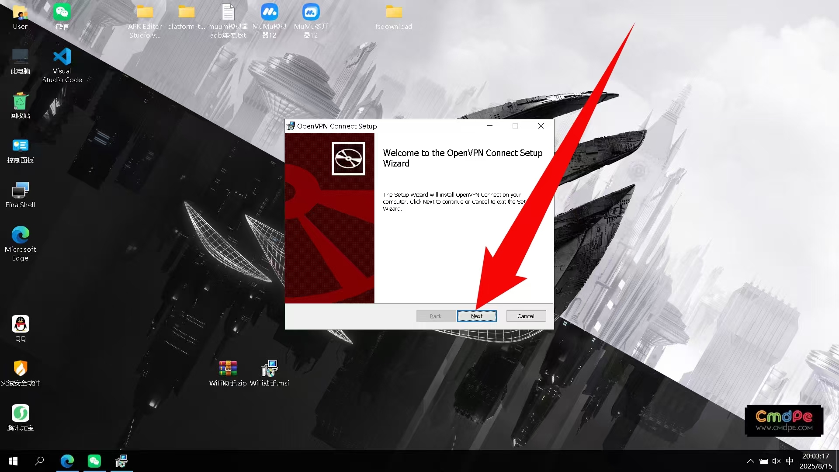Minimize the OpenVPN Connect Setup window
The image size is (839, 472).
pyautogui.click(x=490, y=126)
